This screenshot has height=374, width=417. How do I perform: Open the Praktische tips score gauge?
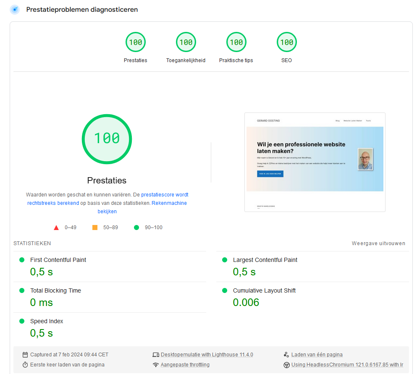coord(236,42)
